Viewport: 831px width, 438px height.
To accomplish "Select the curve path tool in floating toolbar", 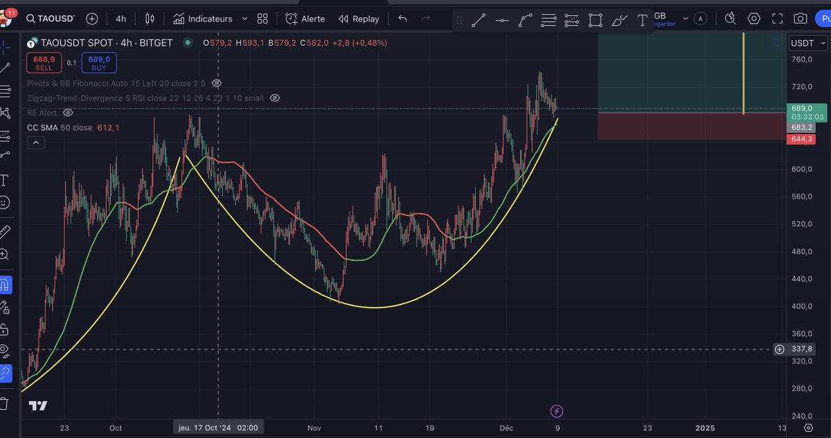I will point(526,20).
